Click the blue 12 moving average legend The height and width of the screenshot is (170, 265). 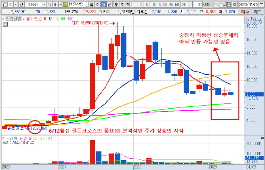click(50, 19)
